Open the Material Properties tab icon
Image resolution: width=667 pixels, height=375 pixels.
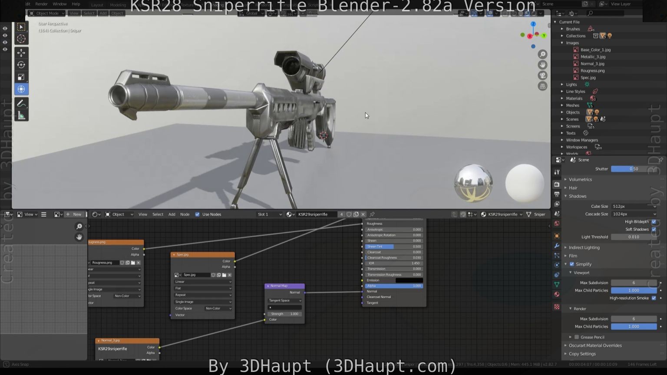557,294
